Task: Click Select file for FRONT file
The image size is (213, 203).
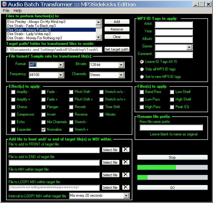Action: click(111, 150)
